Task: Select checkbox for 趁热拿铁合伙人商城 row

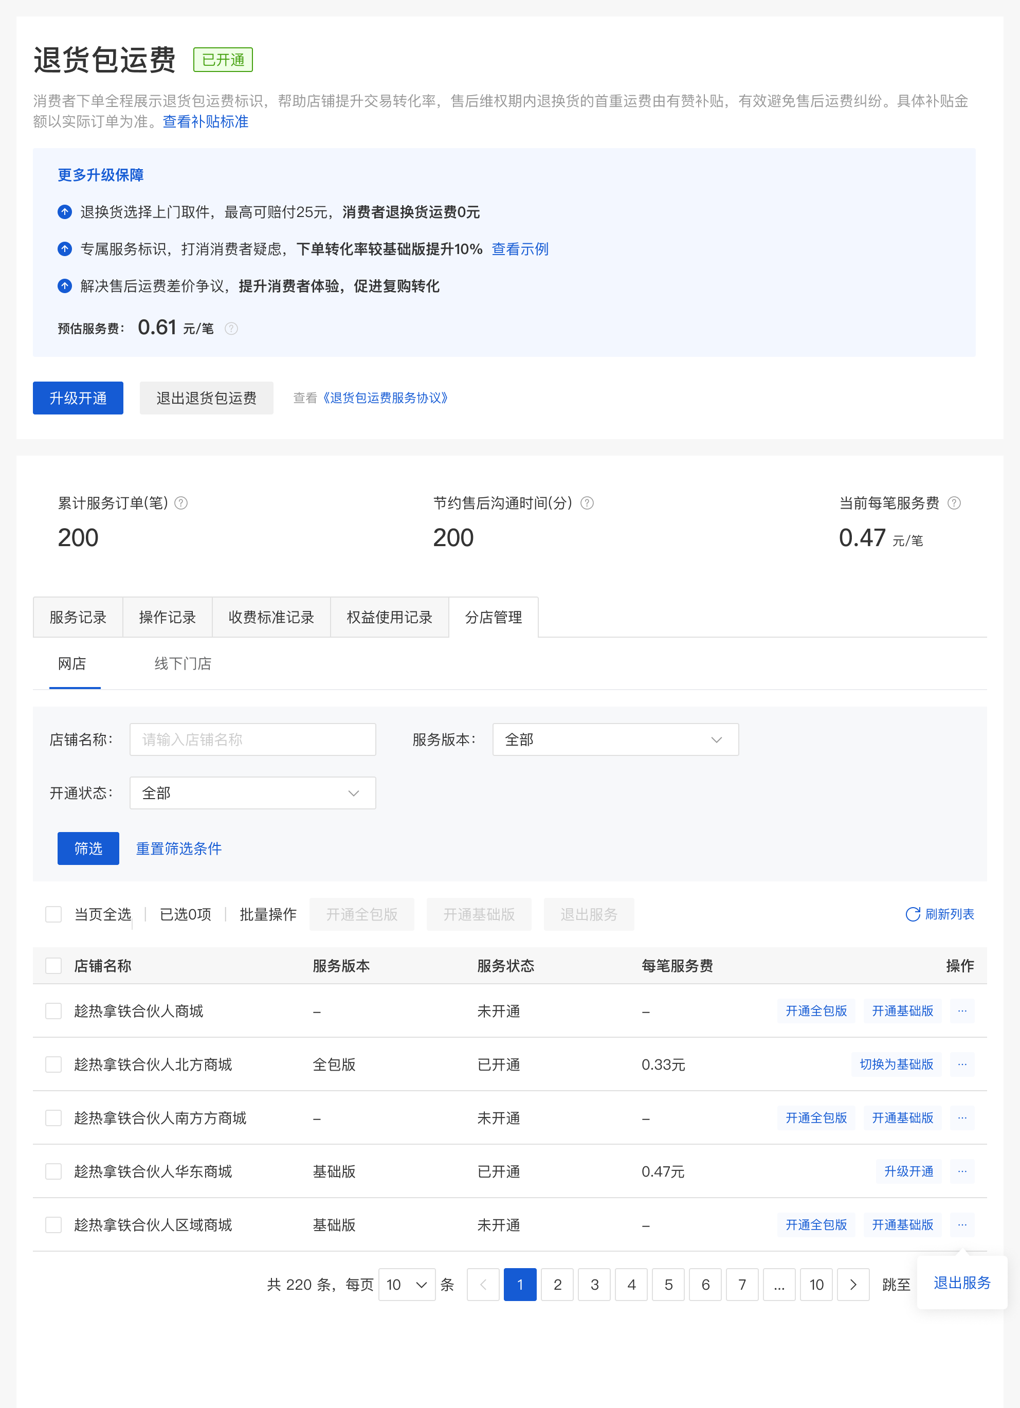Action: 53,1010
